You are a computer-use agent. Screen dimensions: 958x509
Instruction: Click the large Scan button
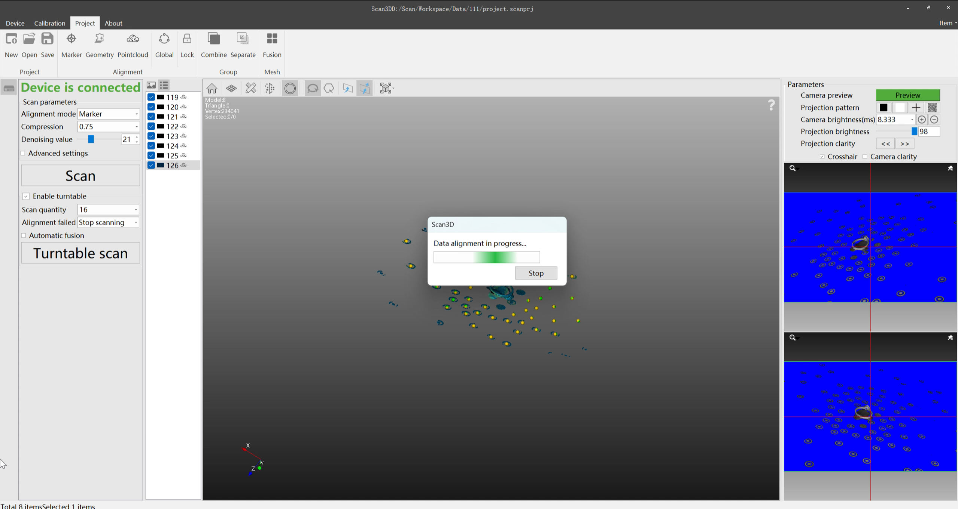point(80,176)
